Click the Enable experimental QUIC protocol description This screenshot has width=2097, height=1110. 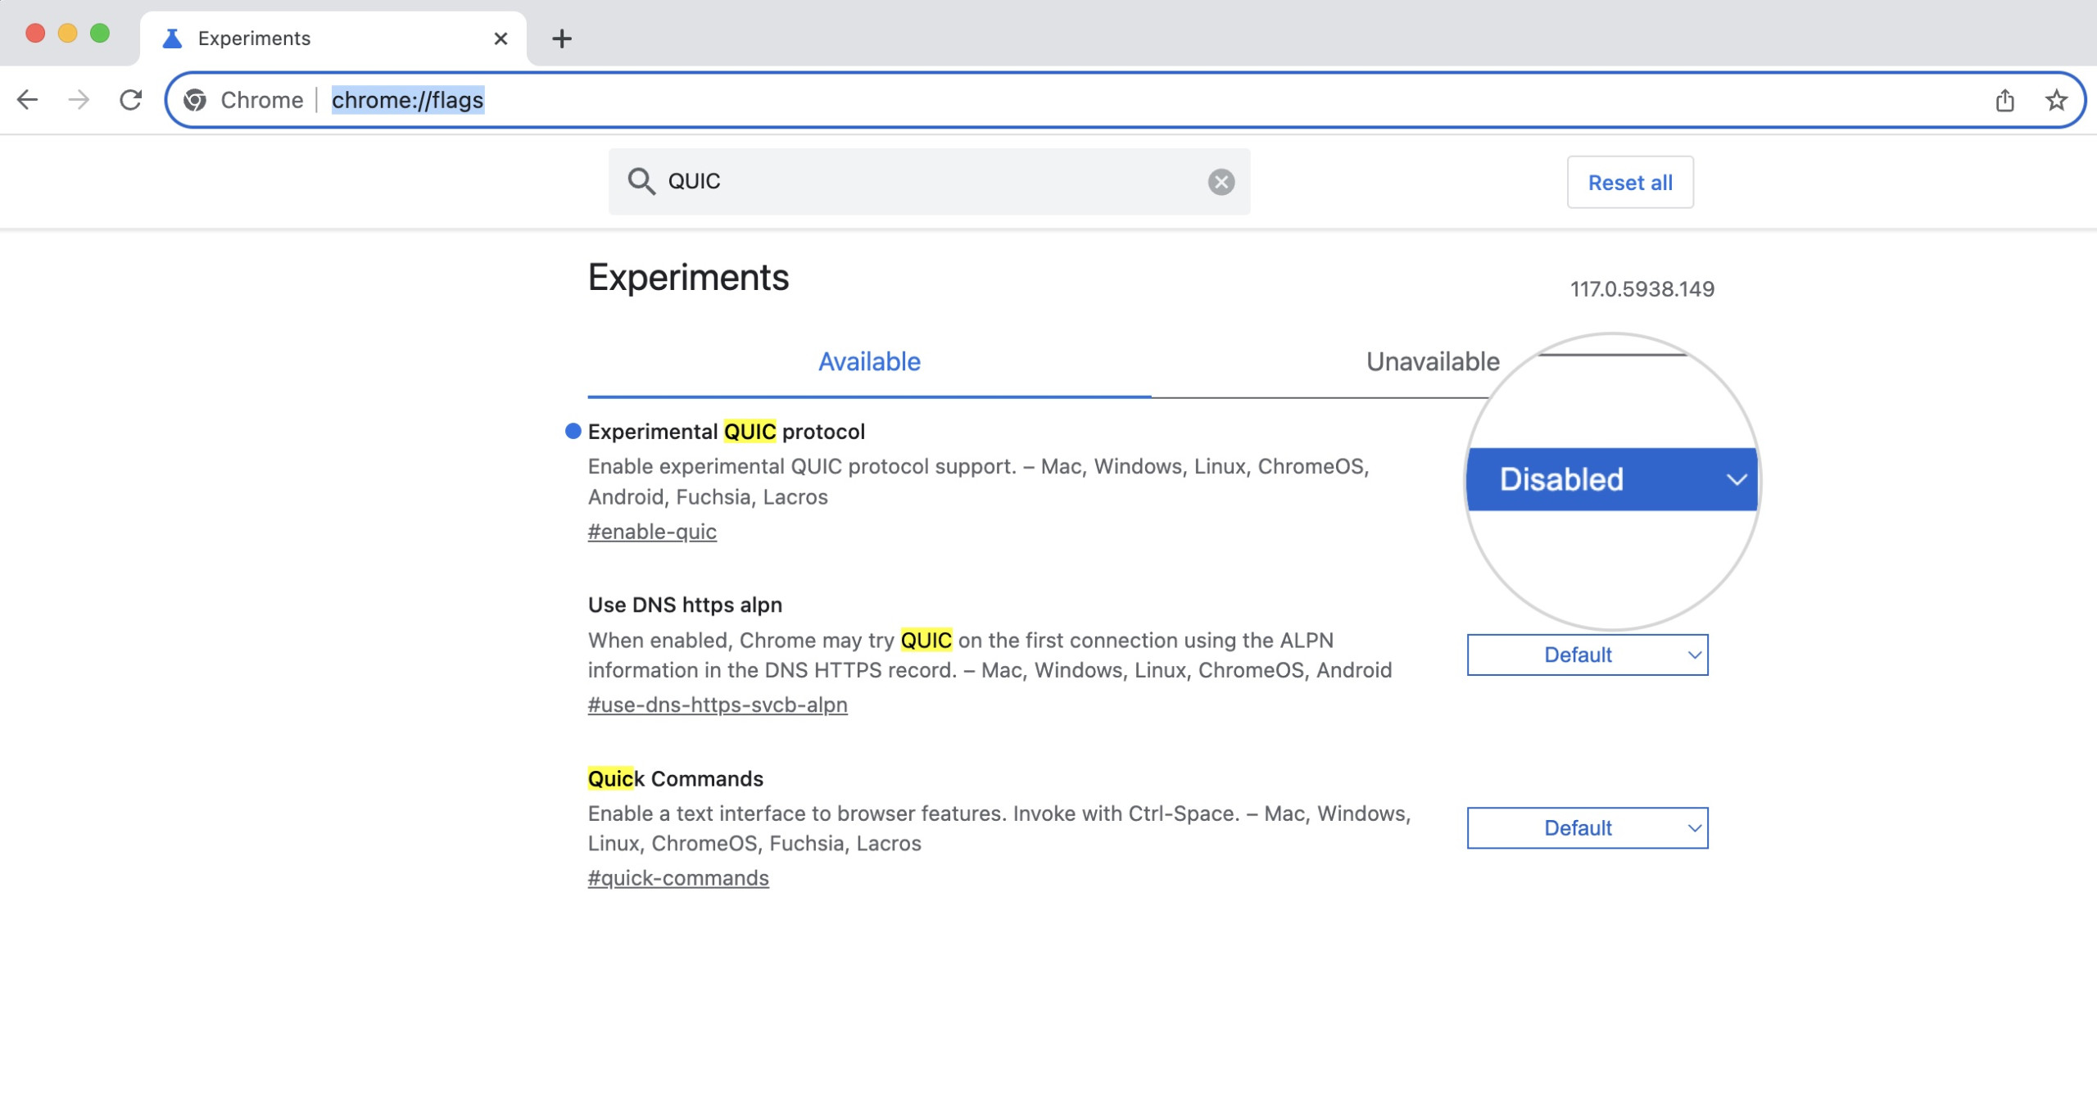(979, 482)
